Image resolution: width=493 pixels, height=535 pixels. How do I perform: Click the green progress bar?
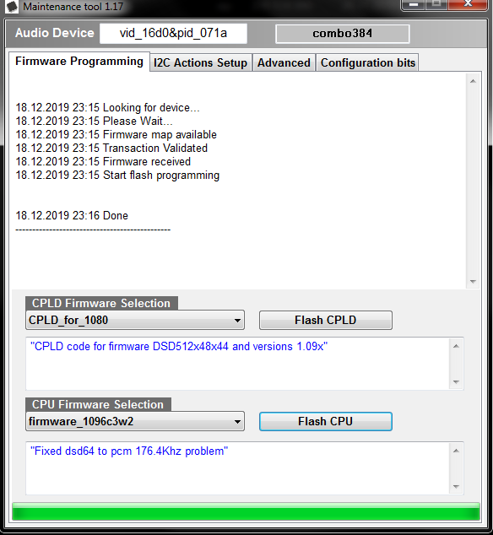pyautogui.click(x=246, y=511)
